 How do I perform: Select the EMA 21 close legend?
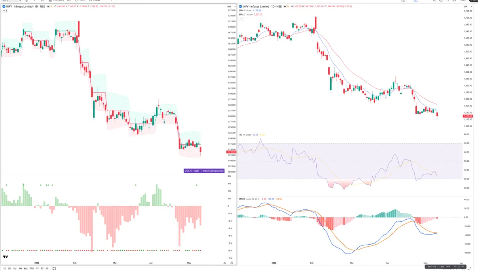coord(245,14)
